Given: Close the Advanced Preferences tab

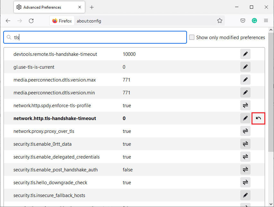Looking at the screenshot, I should [x=80, y=7].
